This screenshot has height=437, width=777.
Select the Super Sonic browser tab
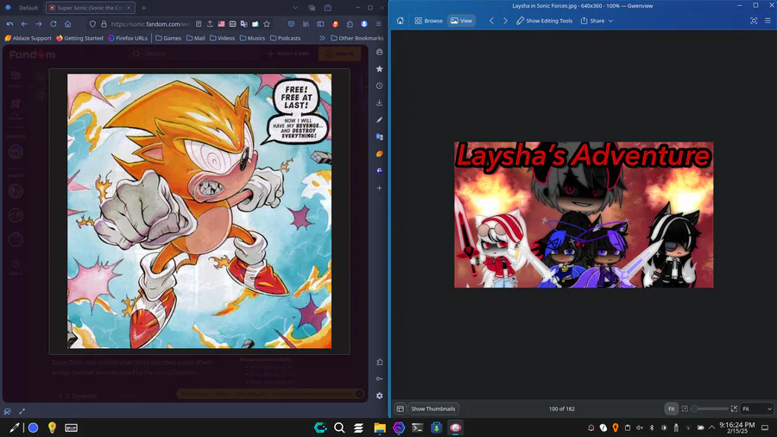(x=90, y=8)
